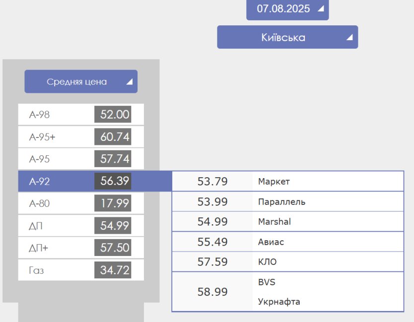Click the BVS station name
The height and width of the screenshot is (322, 414).
pos(266,282)
